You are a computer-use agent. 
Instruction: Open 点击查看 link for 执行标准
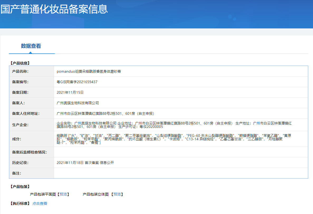(x=40, y=203)
